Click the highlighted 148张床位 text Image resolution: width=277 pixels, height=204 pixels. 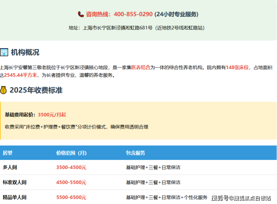coord(237,68)
